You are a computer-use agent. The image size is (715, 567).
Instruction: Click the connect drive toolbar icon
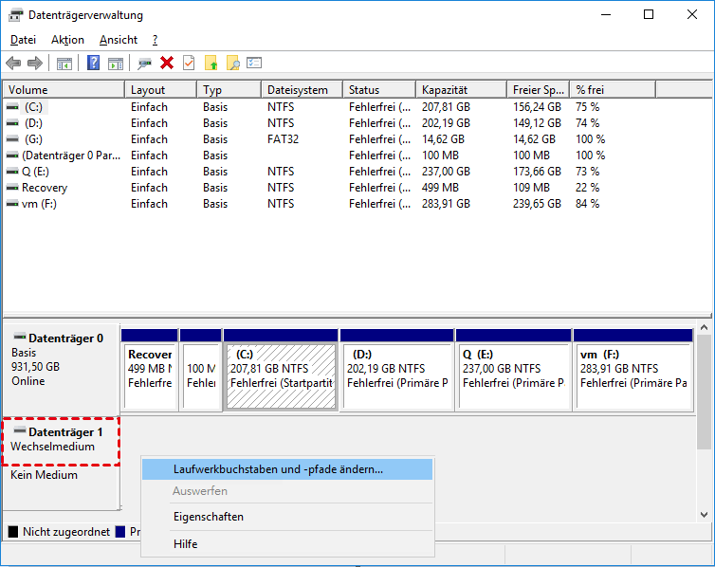coord(144,63)
